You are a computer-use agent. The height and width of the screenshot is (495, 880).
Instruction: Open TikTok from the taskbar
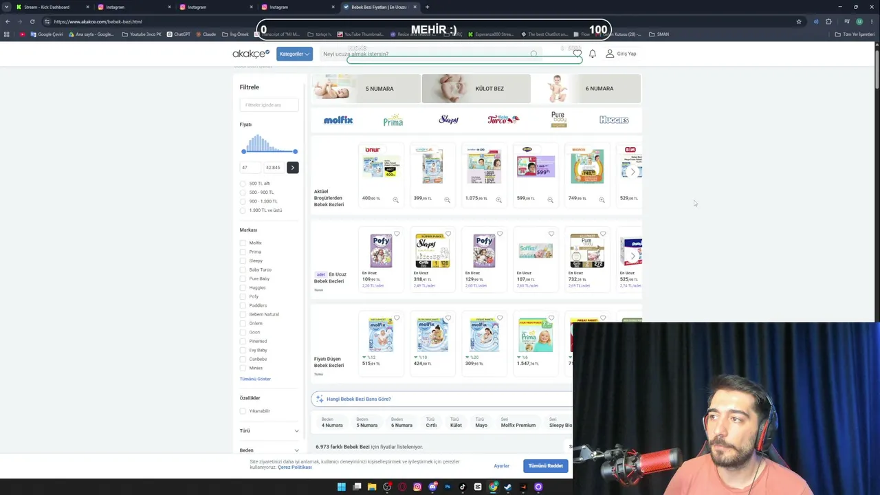click(x=463, y=487)
